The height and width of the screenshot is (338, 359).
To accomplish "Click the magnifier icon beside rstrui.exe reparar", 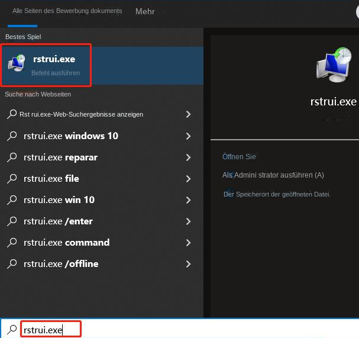I will click(12, 157).
